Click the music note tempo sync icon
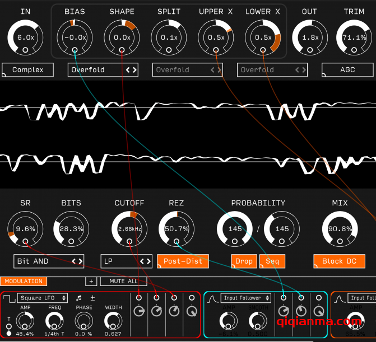The image size is (376, 342). tap(79, 298)
